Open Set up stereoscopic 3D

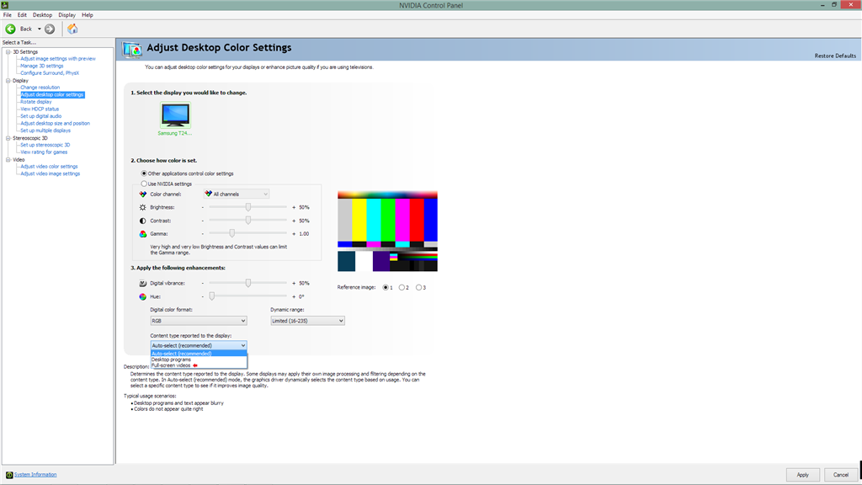[45, 145]
